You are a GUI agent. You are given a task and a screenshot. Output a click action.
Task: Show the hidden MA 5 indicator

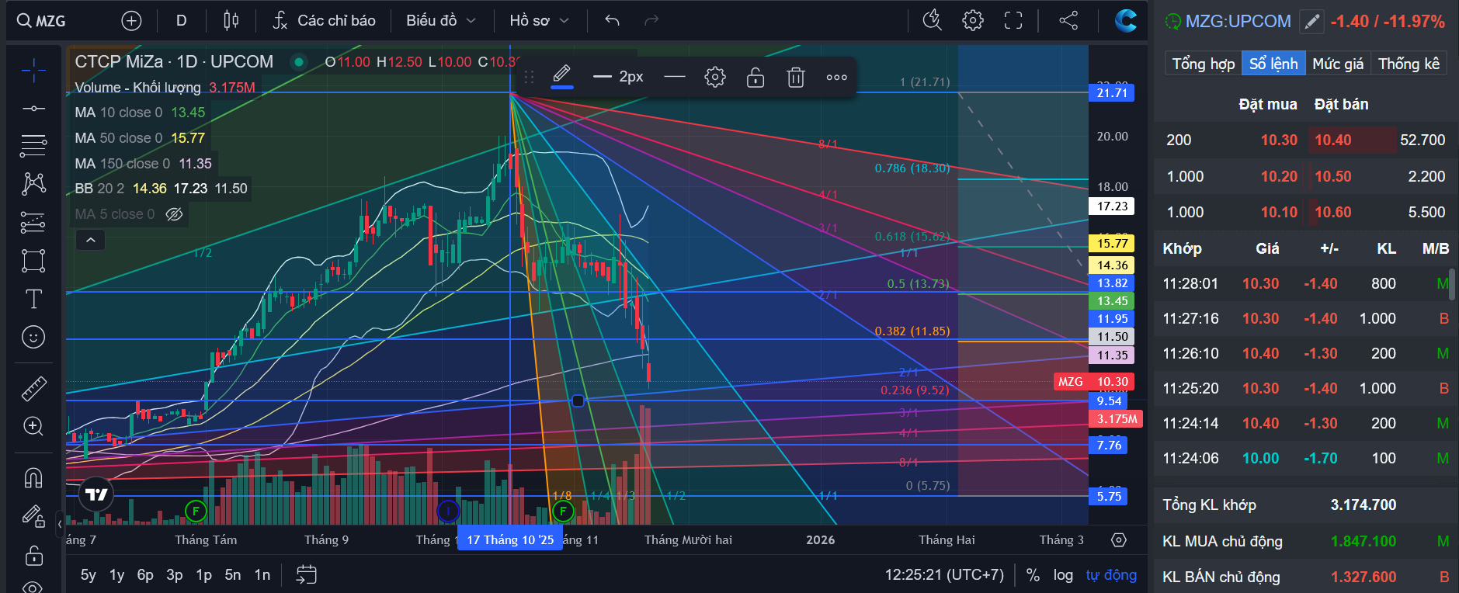[x=175, y=214]
